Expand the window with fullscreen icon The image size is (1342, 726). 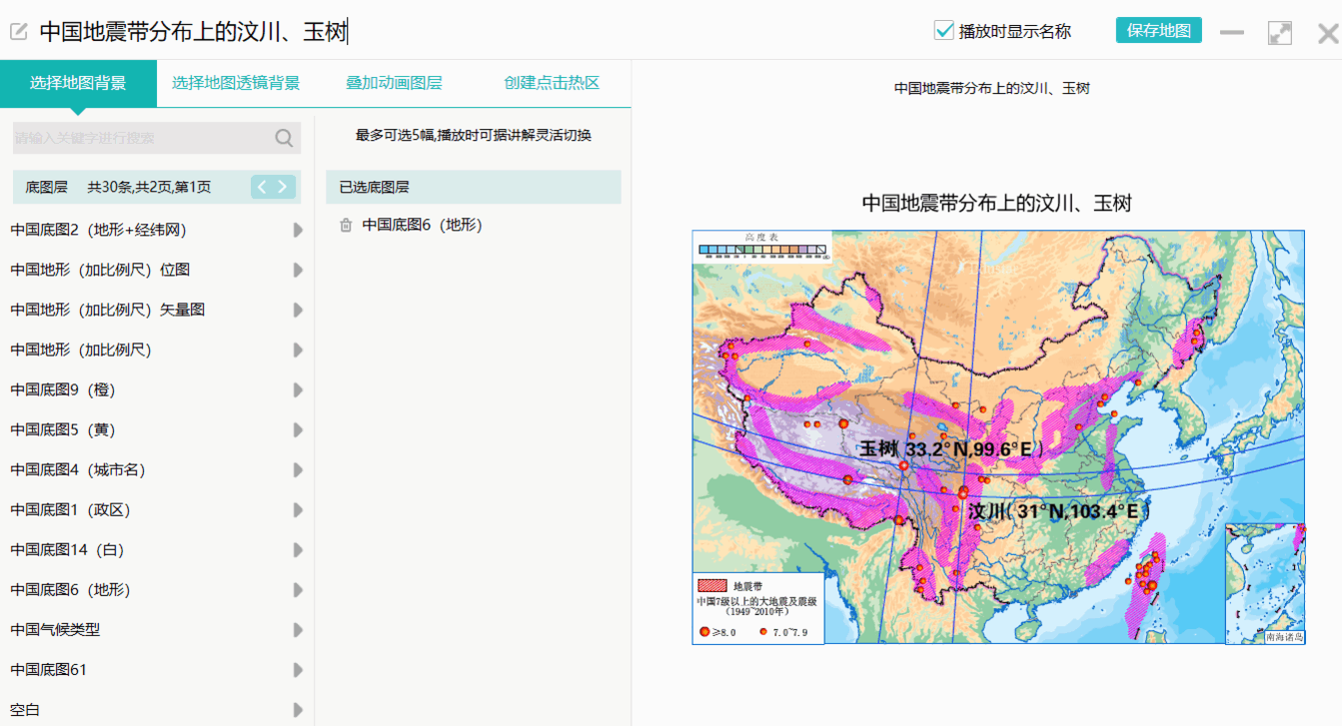[x=1279, y=33]
